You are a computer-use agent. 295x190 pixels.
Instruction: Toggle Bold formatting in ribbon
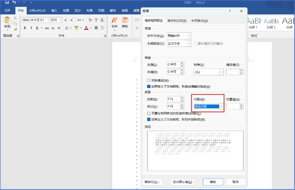[x=25, y=28]
